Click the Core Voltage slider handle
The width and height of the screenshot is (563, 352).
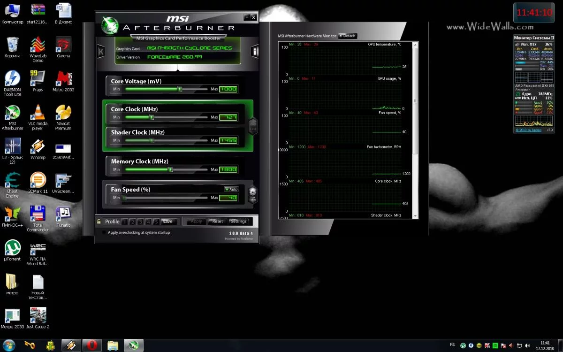coord(180,89)
